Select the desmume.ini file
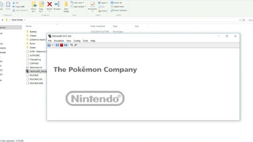The image size is (253, 142). click(x=36, y=67)
